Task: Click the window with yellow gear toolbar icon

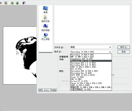Action: pos(6,3)
